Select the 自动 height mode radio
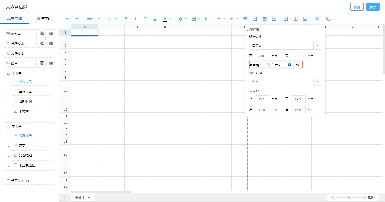The width and height of the screenshot is (385, 202). point(290,65)
